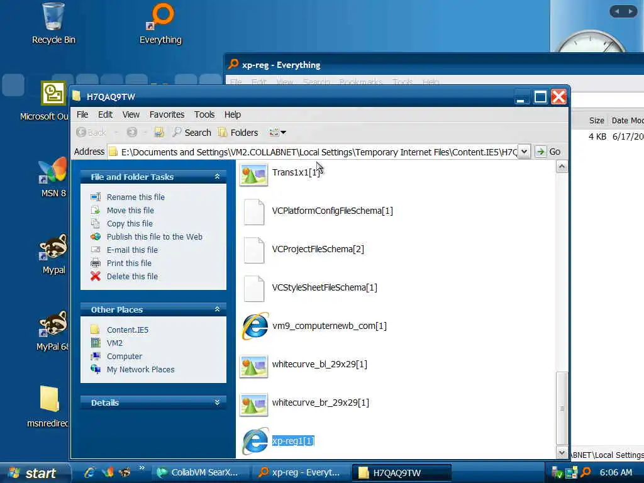Collapse the Other Places panel
The width and height of the screenshot is (644, 483).
click(217, 309)
